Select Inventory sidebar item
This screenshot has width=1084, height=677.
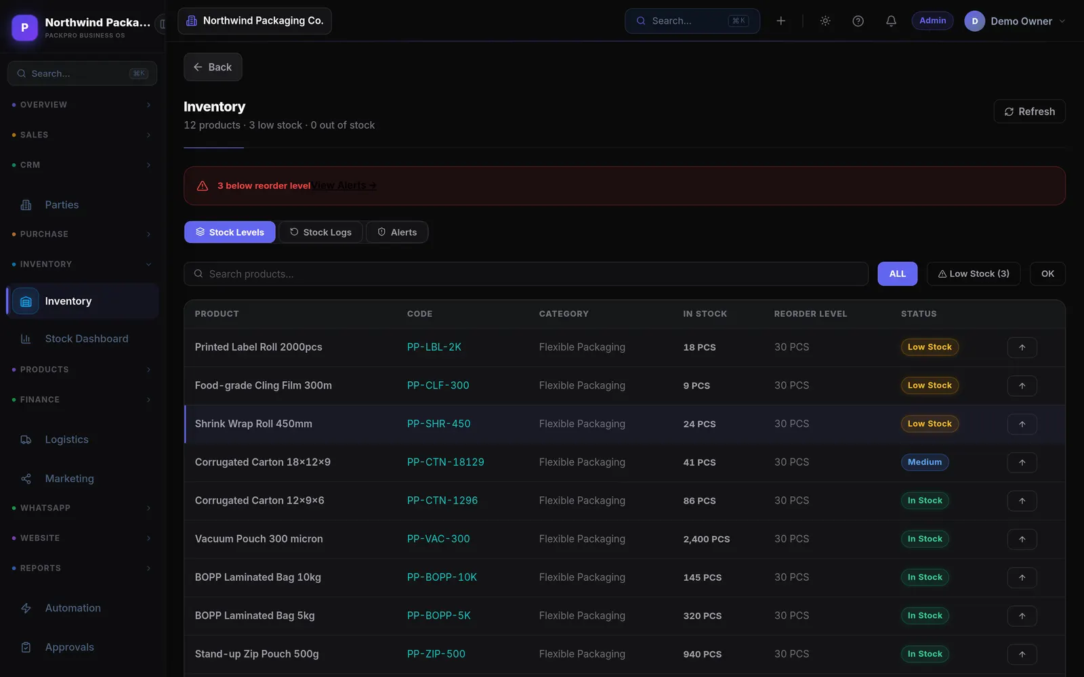tap(83, 301)
